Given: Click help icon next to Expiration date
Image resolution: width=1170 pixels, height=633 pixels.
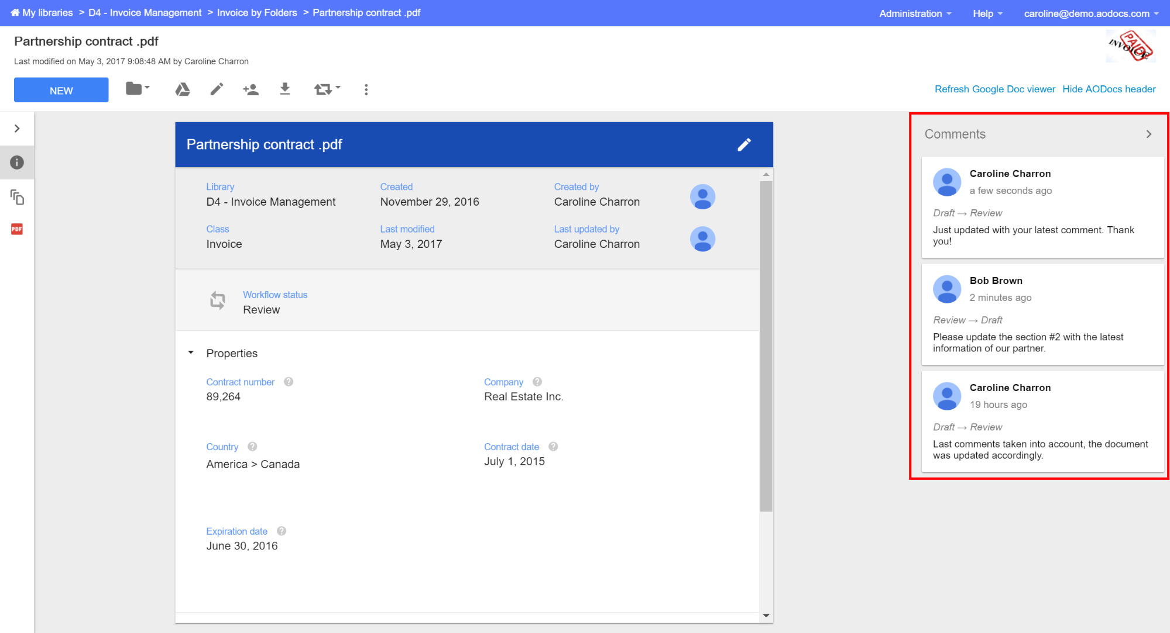Looking at the screenshot, I should (x=282, y=531).
